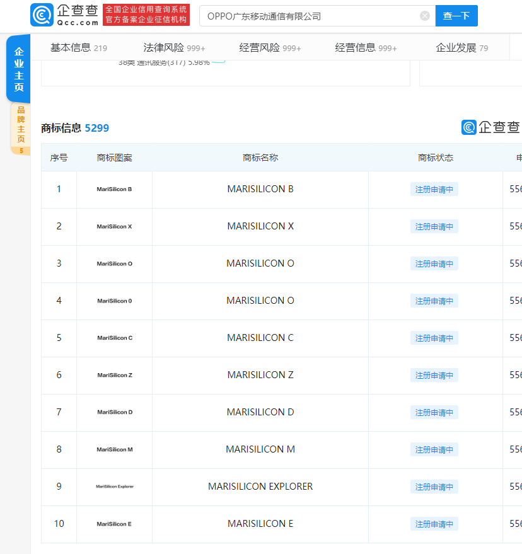Open the MariSilicon Z trademark image
Viewport: 522px width, 554px height.
(114, 375)
